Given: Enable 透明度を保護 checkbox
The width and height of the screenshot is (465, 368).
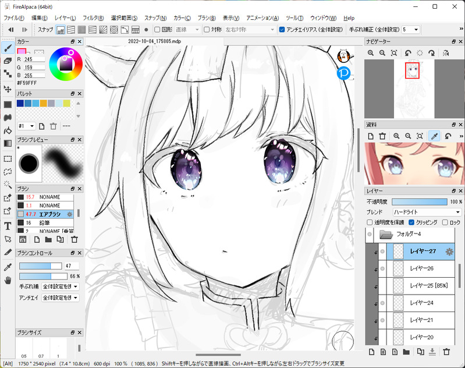Looking at the screenshot, I should pos(370,222).
